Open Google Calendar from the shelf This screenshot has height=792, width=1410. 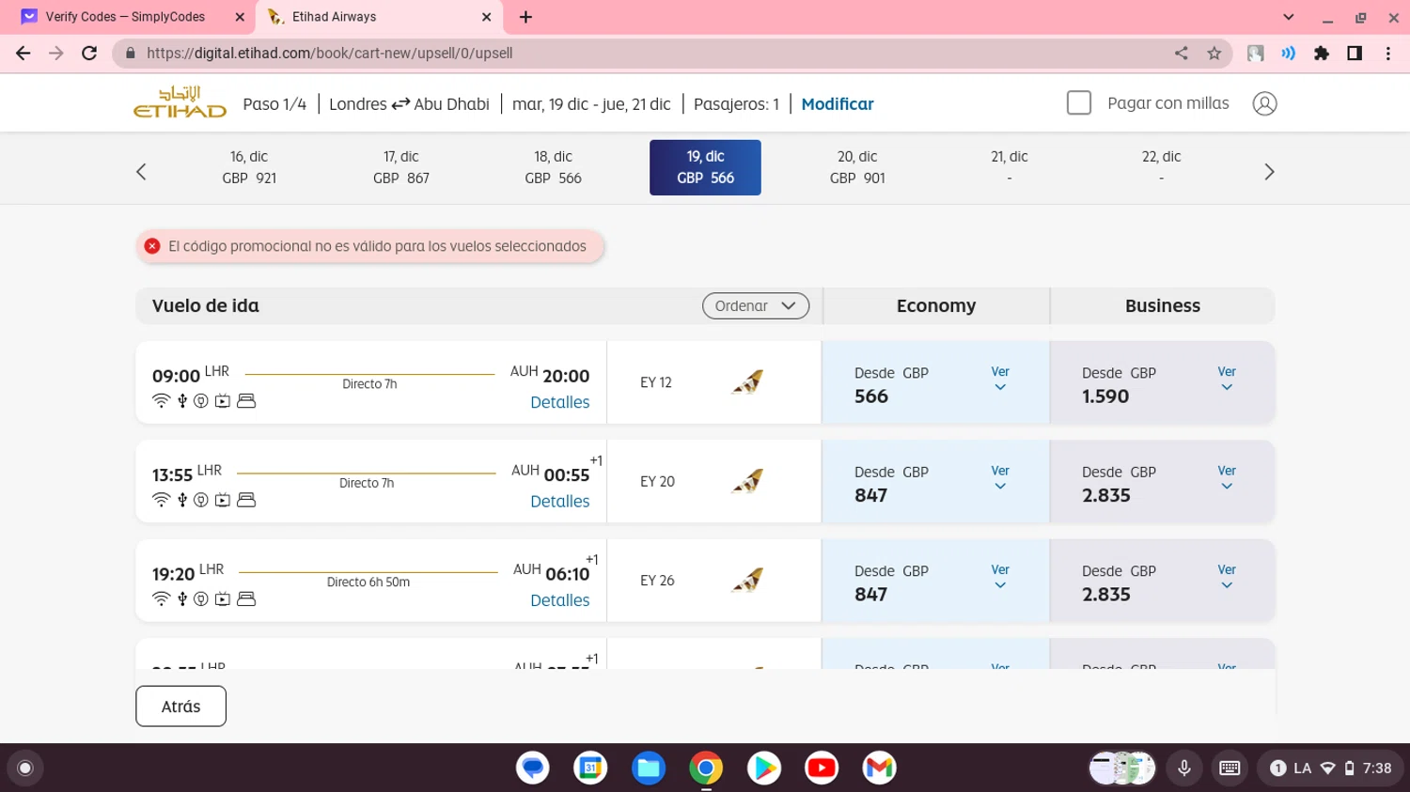point(590,768)
